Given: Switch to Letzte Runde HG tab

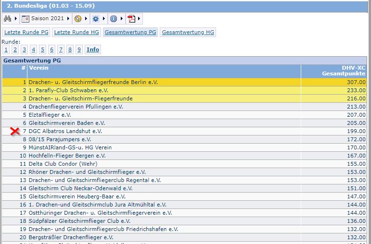Looking at the screenshot, I should (77, 32).
